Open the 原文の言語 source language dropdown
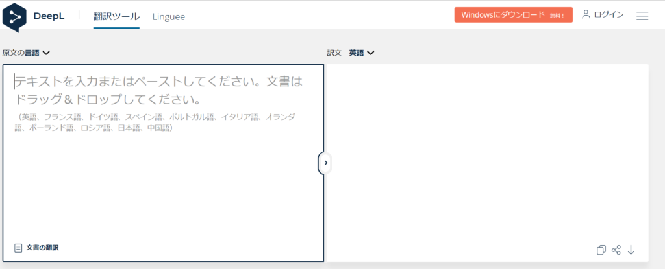Image resolution: width=665 pixels, height=269 pixels. tap(26, 53)
